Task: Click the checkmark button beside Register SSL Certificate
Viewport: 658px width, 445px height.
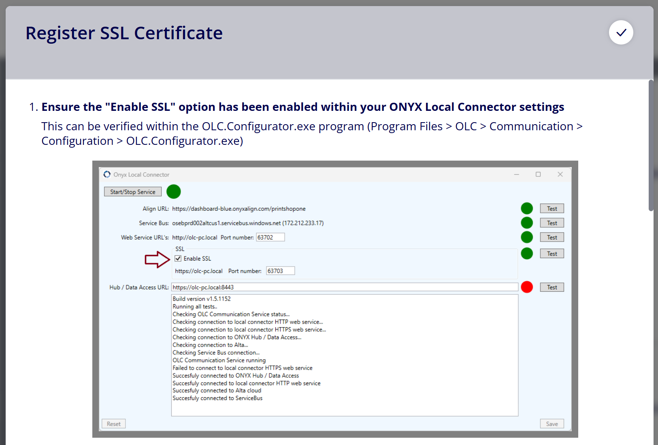Action: (x=621, y=32)
